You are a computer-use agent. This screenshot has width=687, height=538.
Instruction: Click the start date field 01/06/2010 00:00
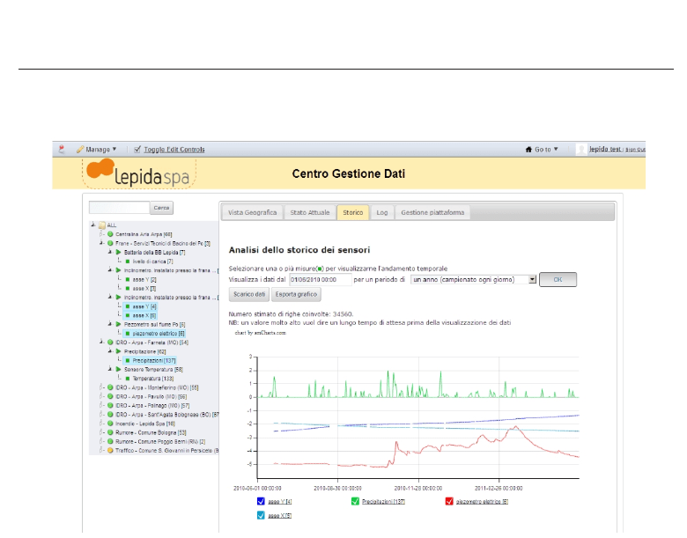pyautogui.click(x=321, y=279)
